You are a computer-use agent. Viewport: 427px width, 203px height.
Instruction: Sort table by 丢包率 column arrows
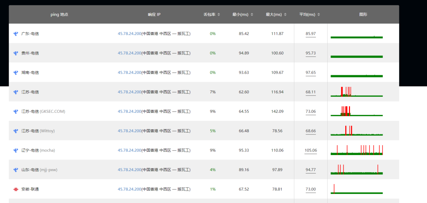coord(219,15)
